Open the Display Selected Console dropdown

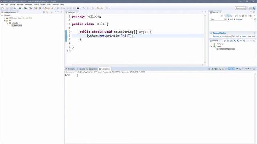(x=243, y=69)
